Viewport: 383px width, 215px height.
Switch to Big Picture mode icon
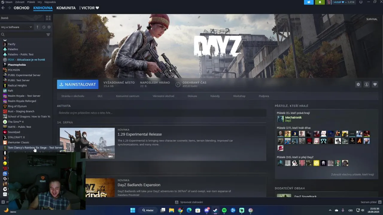[x=361, y=2]
